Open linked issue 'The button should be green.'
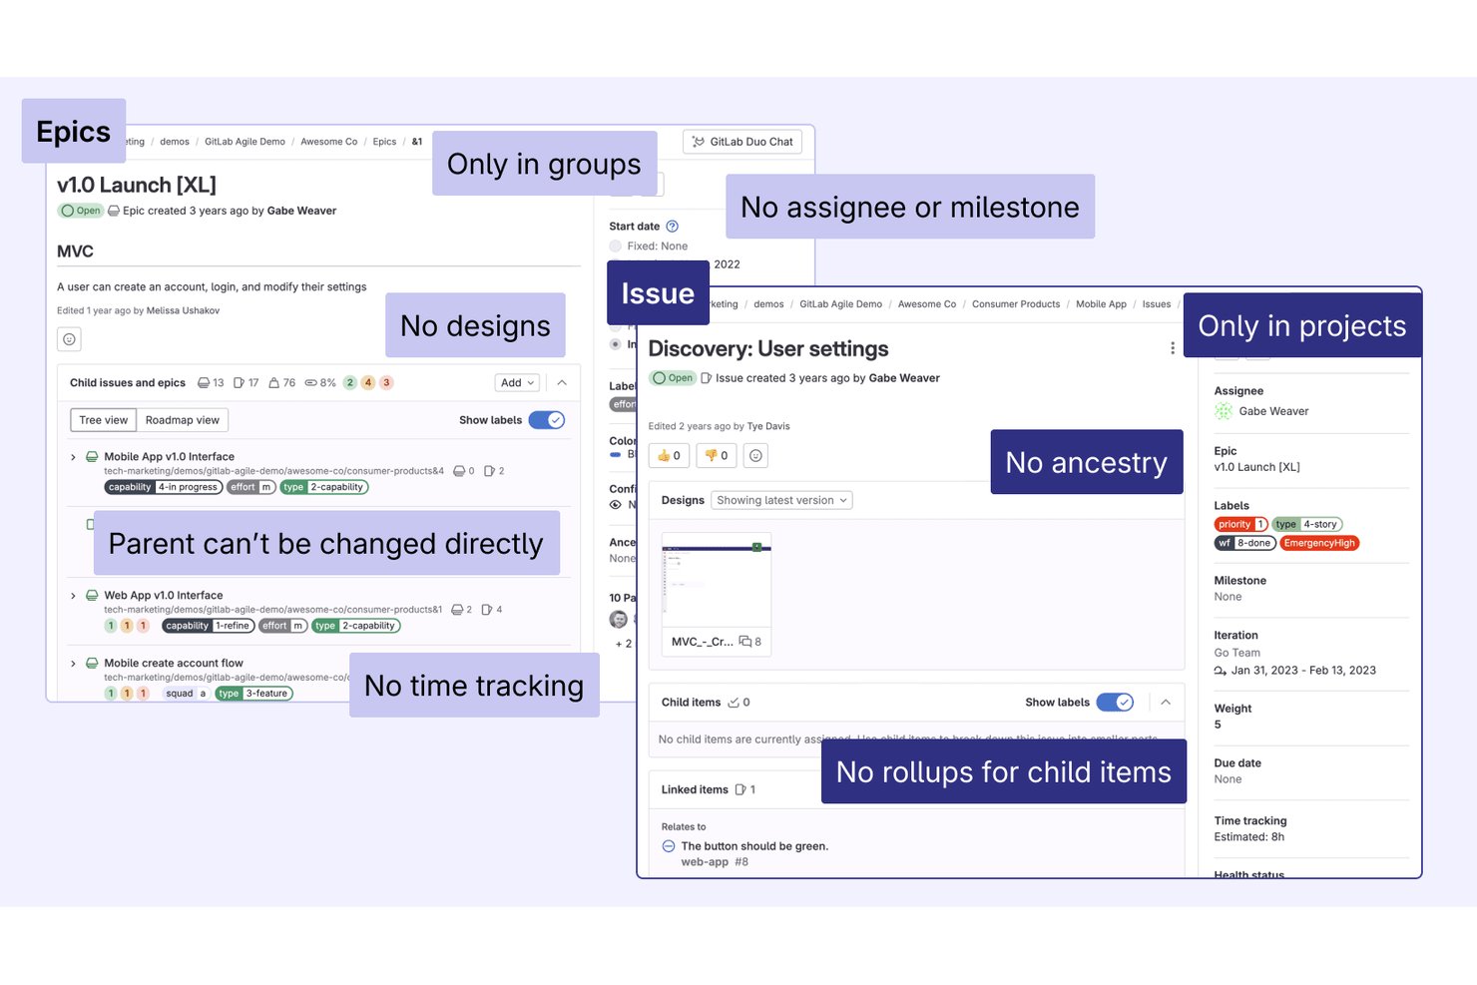 click(754, 846)
